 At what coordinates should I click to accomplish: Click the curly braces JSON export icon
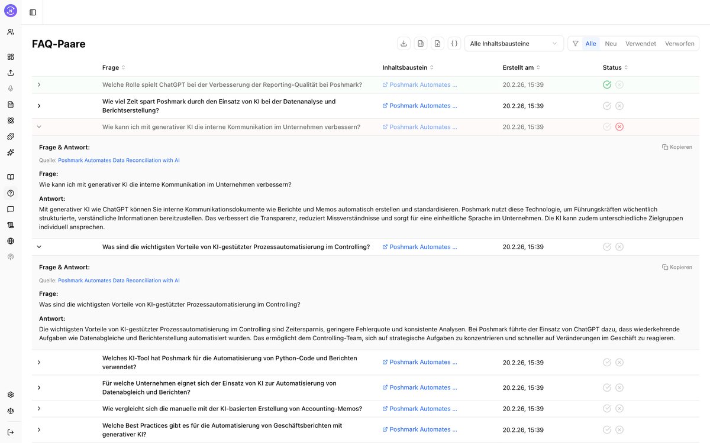coord(454,43)
